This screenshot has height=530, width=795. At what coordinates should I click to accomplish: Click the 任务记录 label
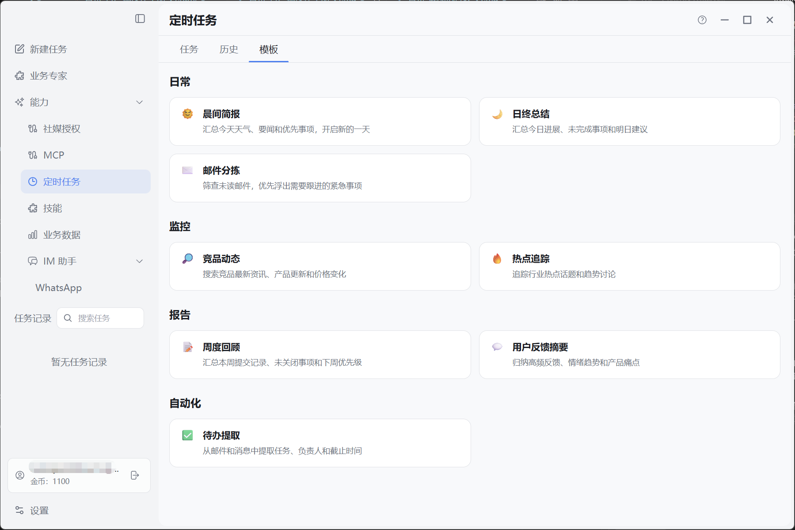point(33,318)
